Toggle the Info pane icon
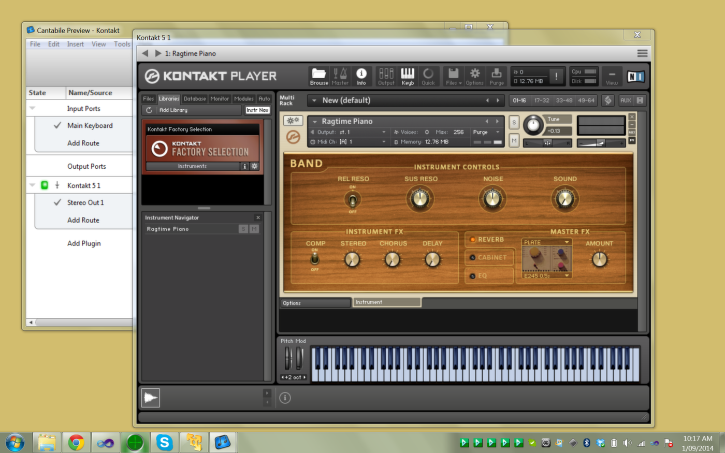Screen dimensions: 725x453 coord(361,76)
